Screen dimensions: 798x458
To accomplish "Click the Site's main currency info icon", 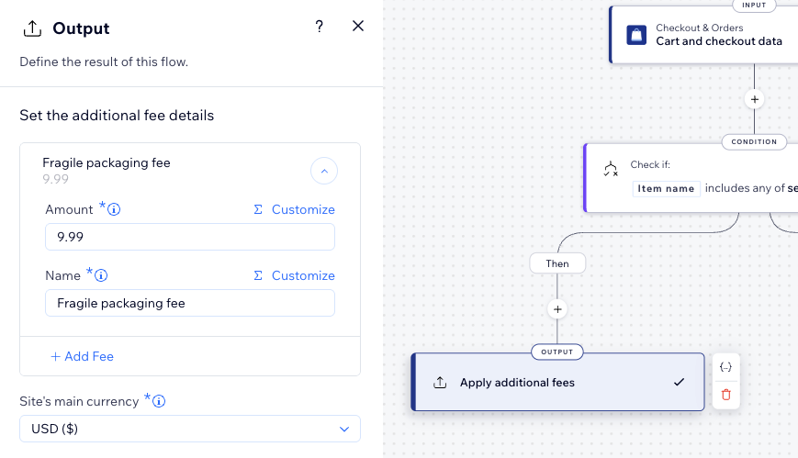I will (159, 402).
